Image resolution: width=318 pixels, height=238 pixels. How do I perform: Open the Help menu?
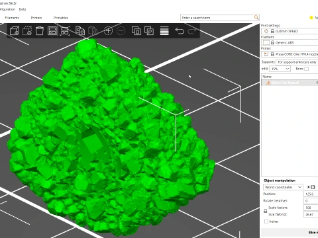(x=23, y=9)
